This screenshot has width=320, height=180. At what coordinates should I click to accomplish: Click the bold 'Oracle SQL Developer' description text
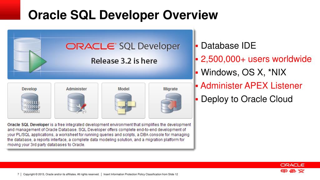pyautogui.click(x=28, y=124)
